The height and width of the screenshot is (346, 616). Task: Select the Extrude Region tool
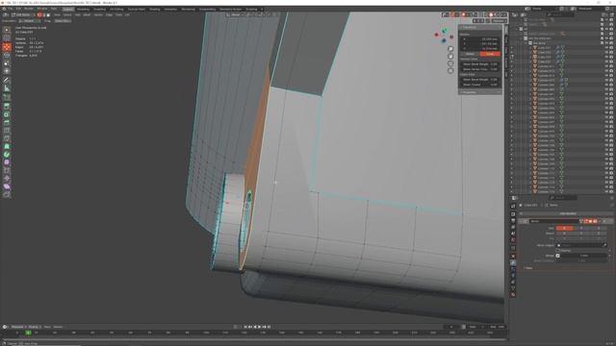tap(7, 106)
